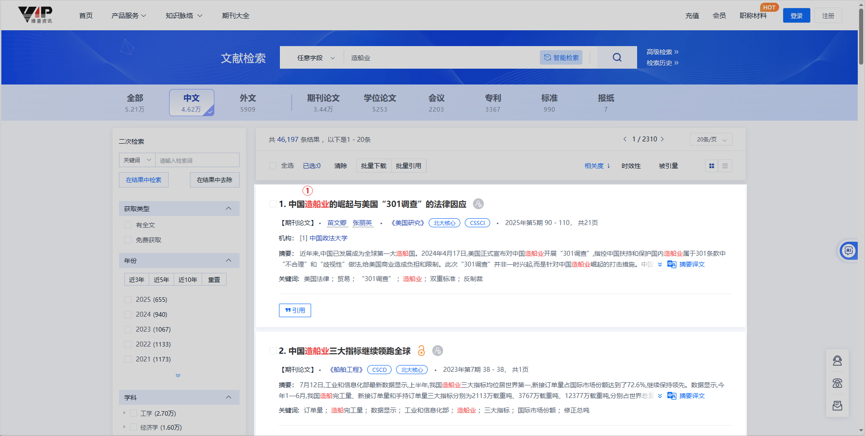Screen dimensions: 865x436
Task: Focus main search box containing 造船业
Action: pos(441,58)
